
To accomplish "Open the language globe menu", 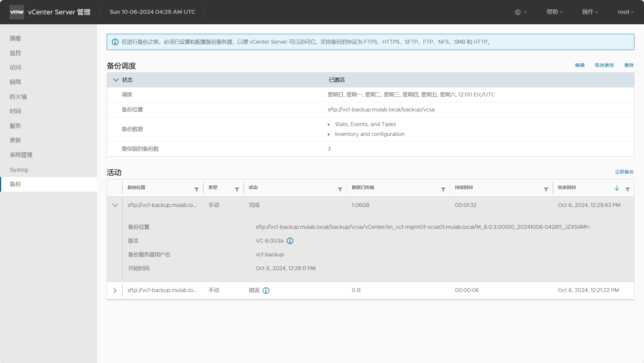I will [520, 12].
